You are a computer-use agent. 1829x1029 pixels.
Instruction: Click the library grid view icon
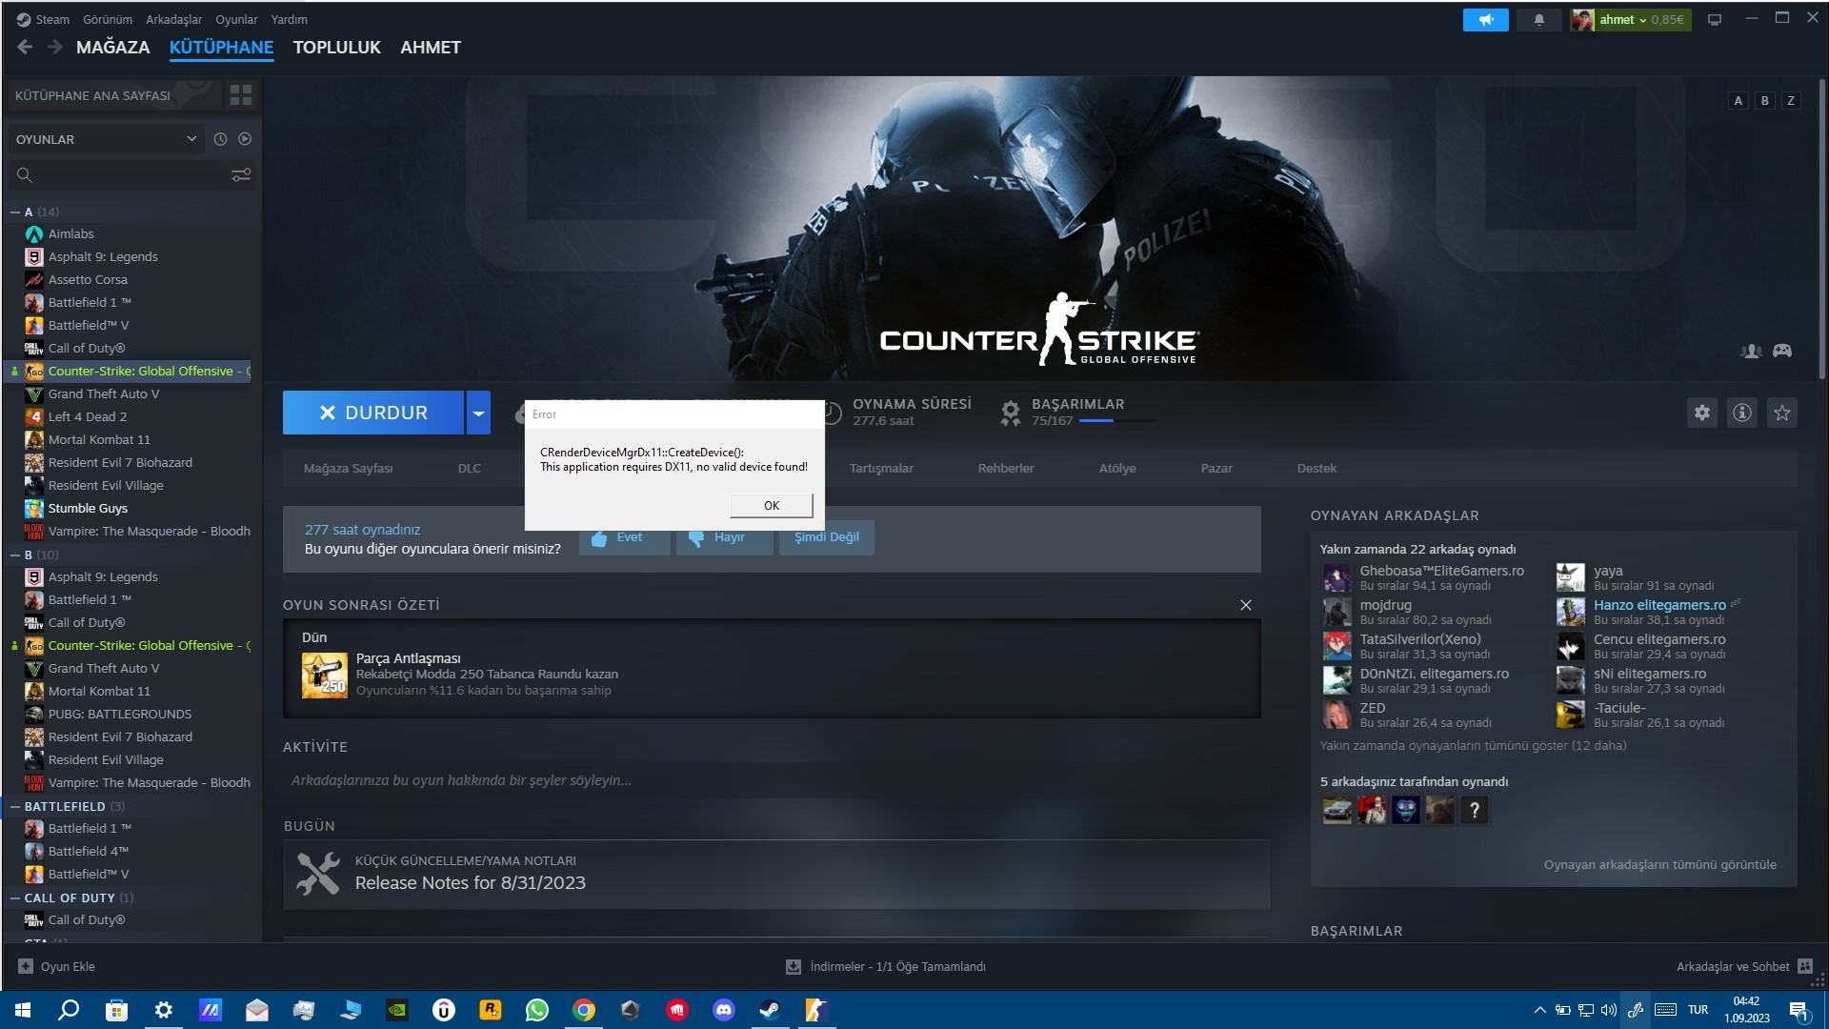tap(241, 95)
